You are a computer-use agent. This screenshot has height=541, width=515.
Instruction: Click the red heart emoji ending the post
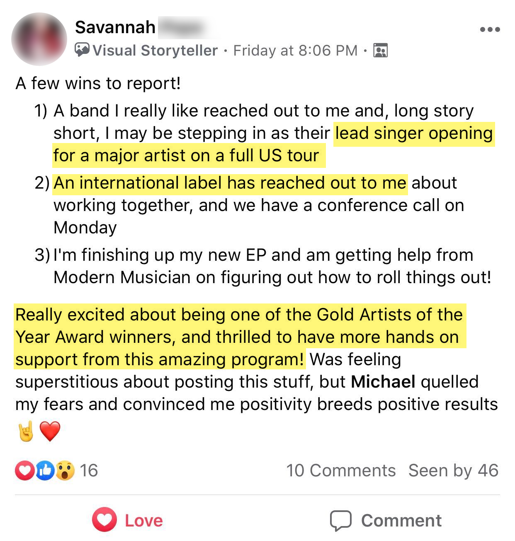(x=50, y=432)
